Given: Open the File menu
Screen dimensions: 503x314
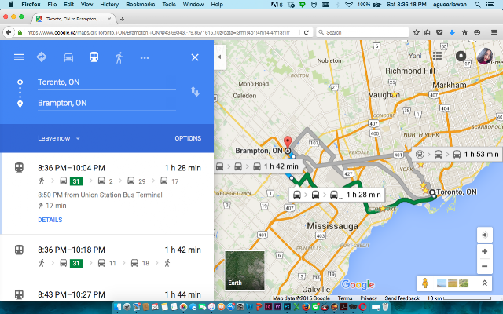Looking at the screenshot, I should [x=52, y=5].
